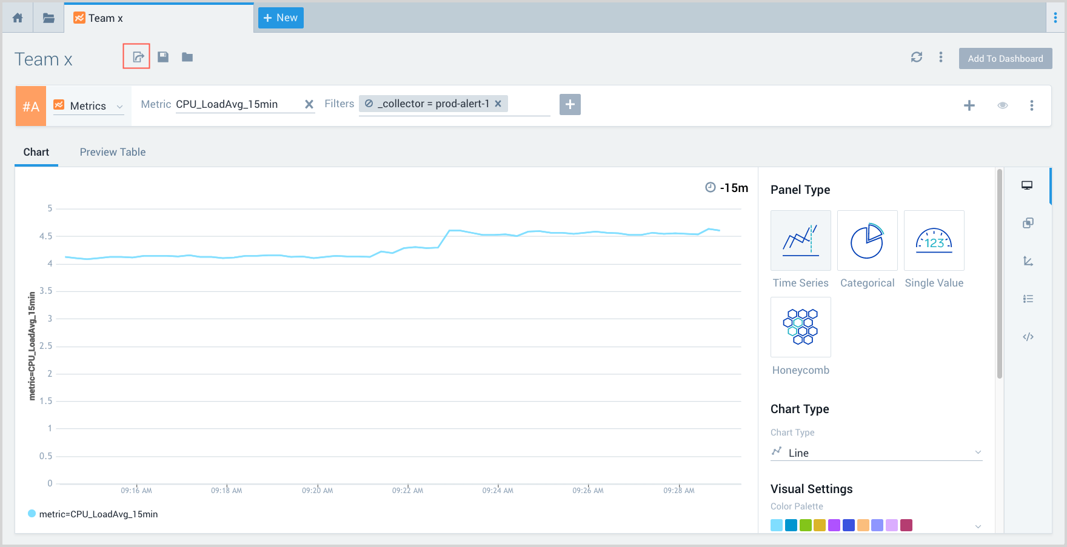Open the home icon tab
The image size is (1067, 547).
point(18,18)
